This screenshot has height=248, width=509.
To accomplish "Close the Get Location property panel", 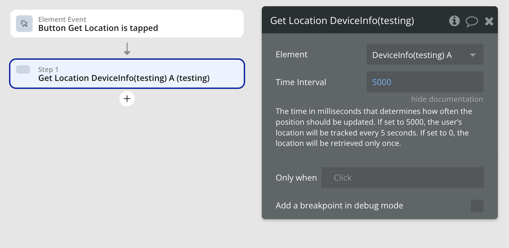I will [x=489, y=22].
